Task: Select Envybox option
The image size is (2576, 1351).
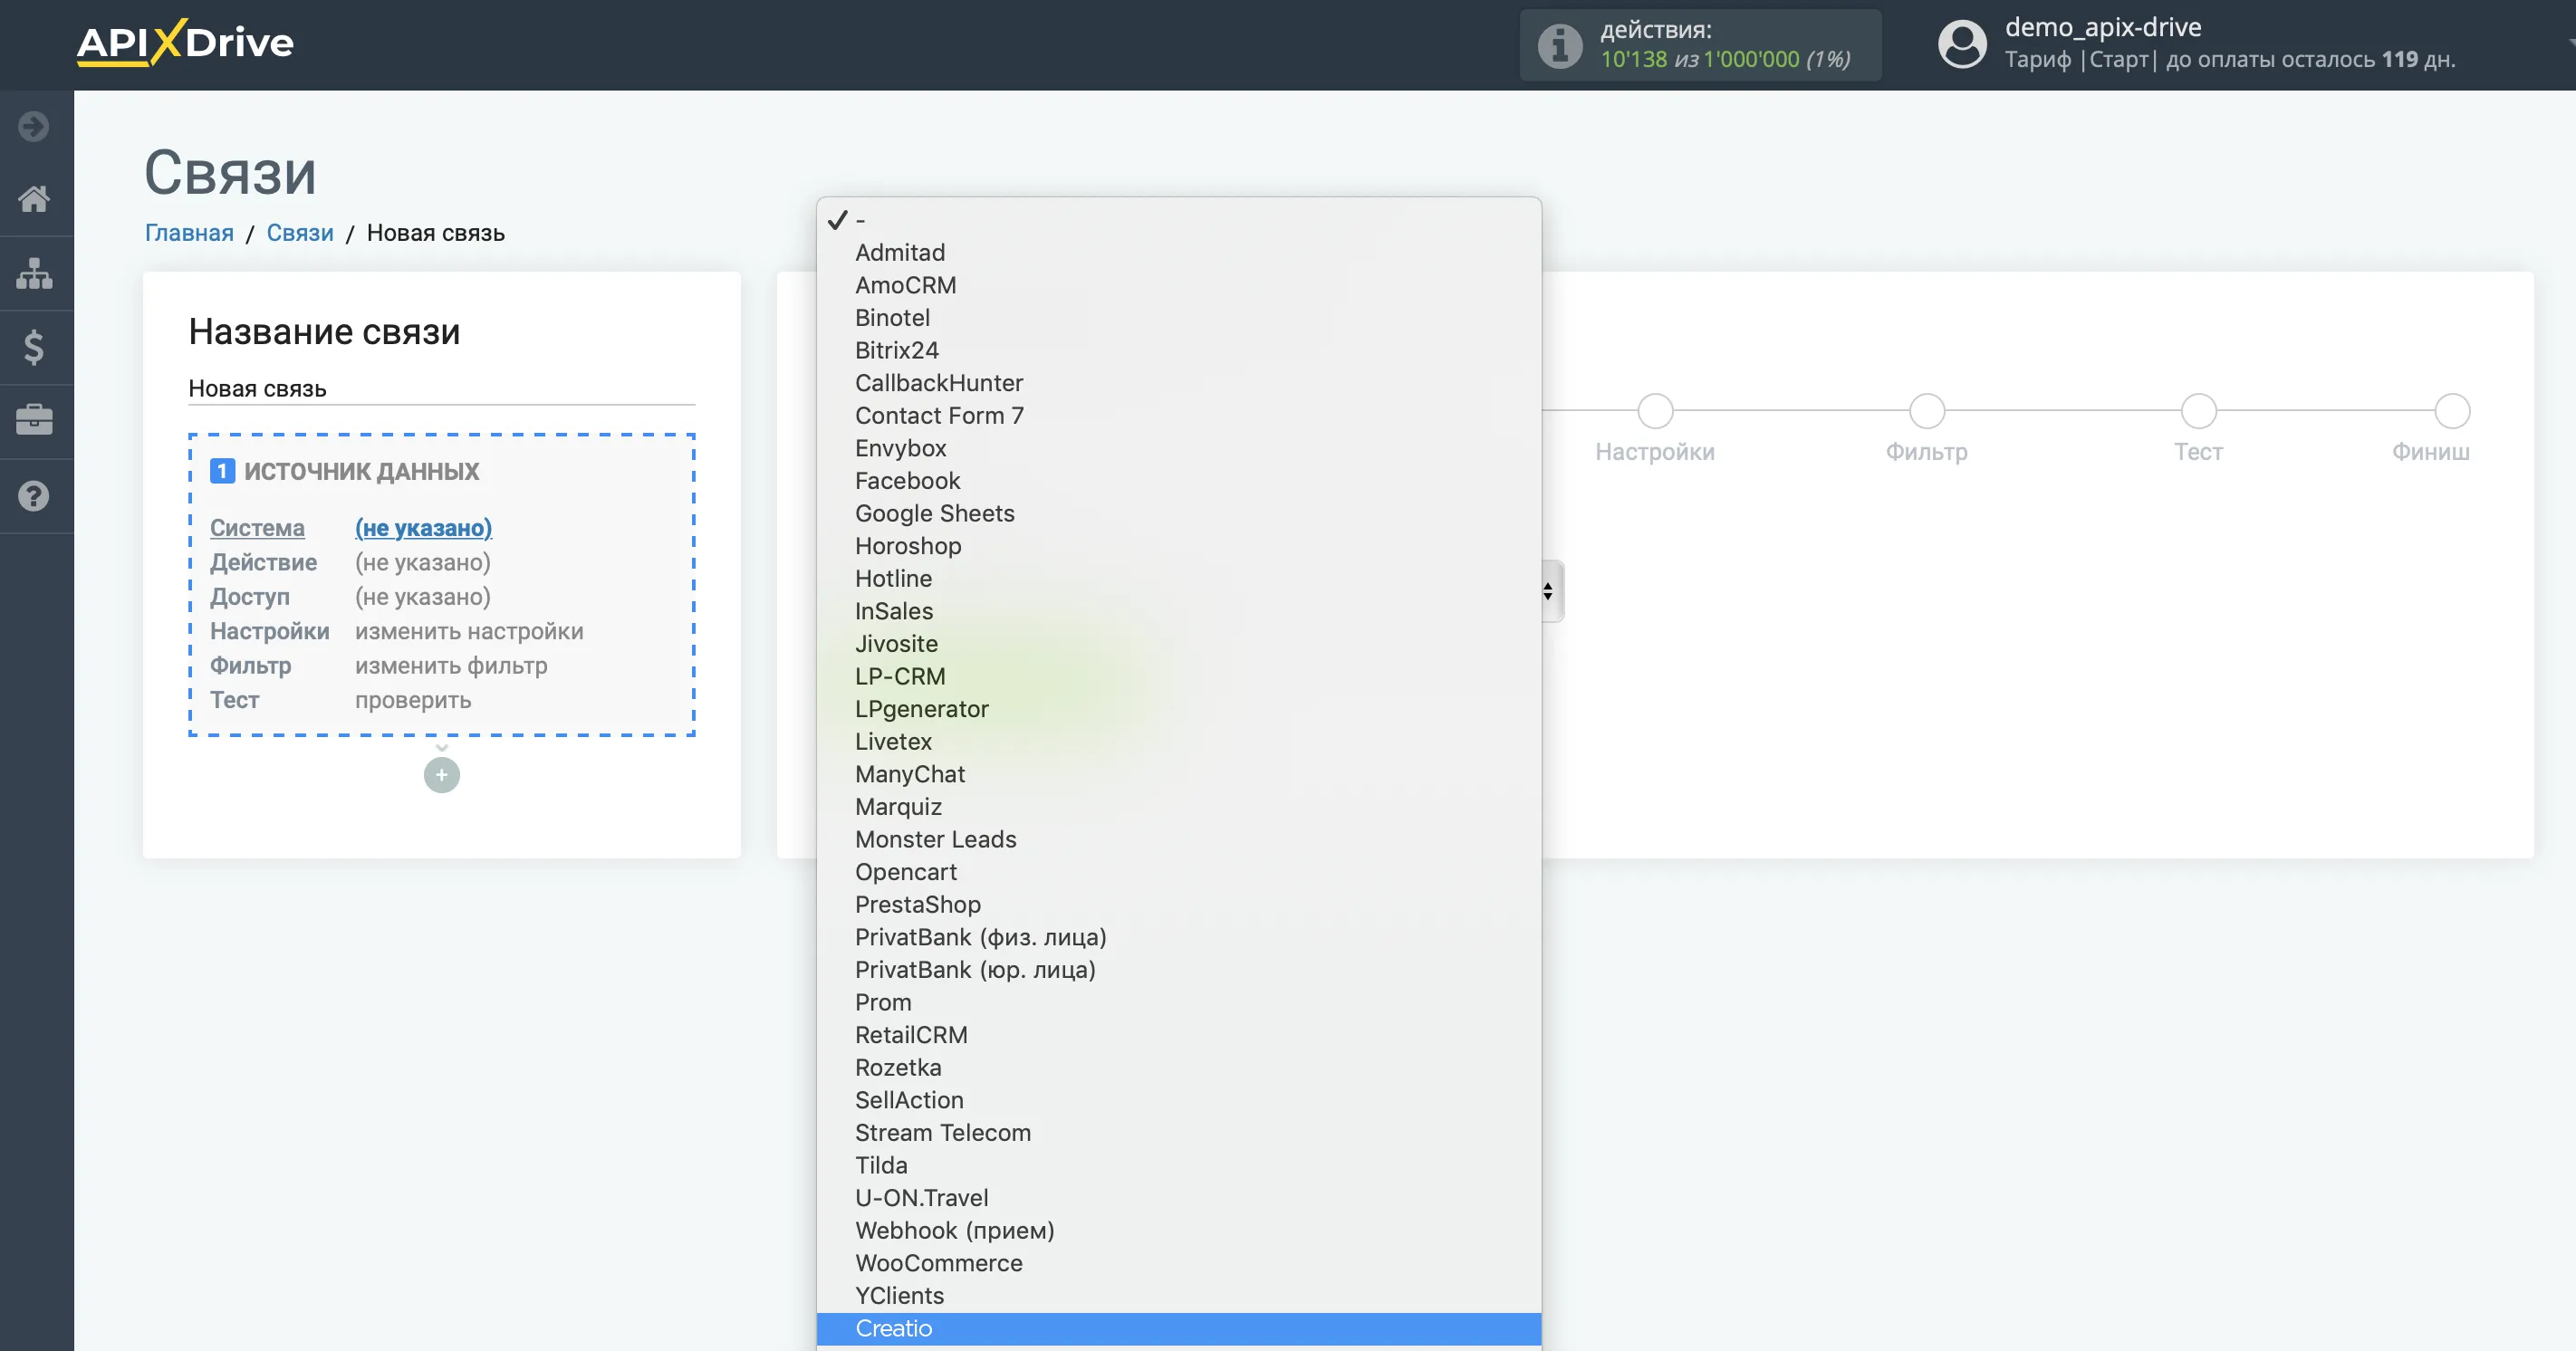Action: pos(1179,448)
